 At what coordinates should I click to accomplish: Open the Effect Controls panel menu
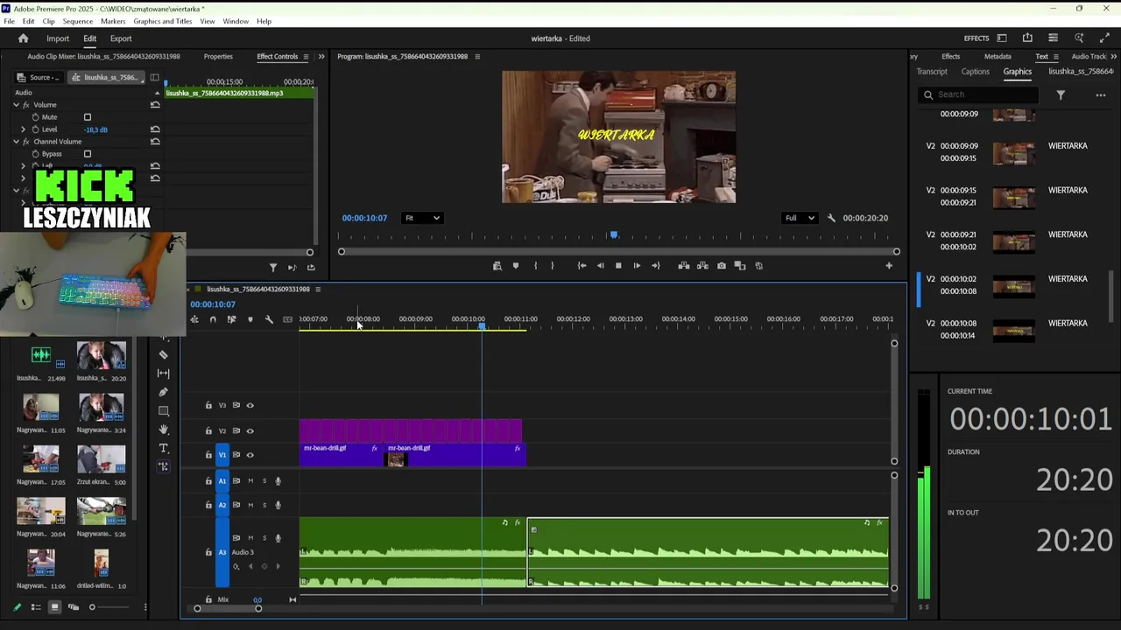click(x=307, y=57)
